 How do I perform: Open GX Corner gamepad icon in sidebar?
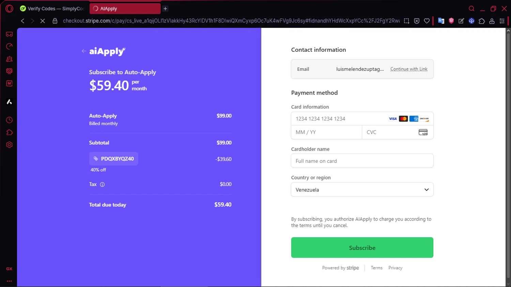10,34
